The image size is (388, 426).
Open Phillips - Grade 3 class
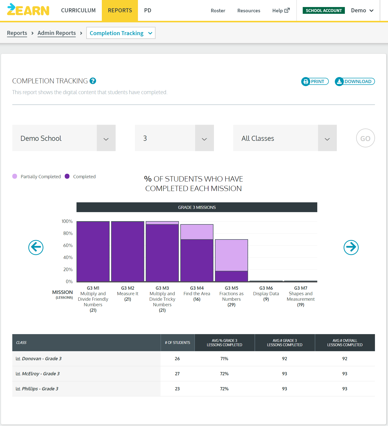(x=40, y=389)
